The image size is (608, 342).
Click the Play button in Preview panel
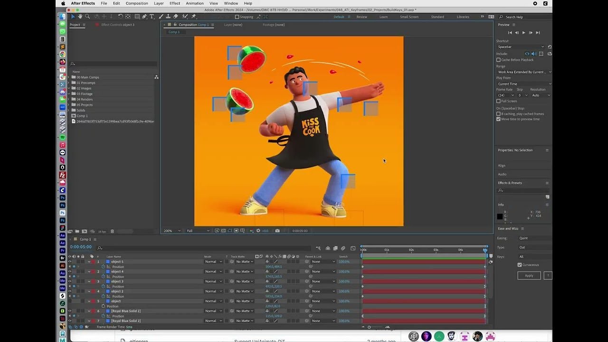coord(524,33)
